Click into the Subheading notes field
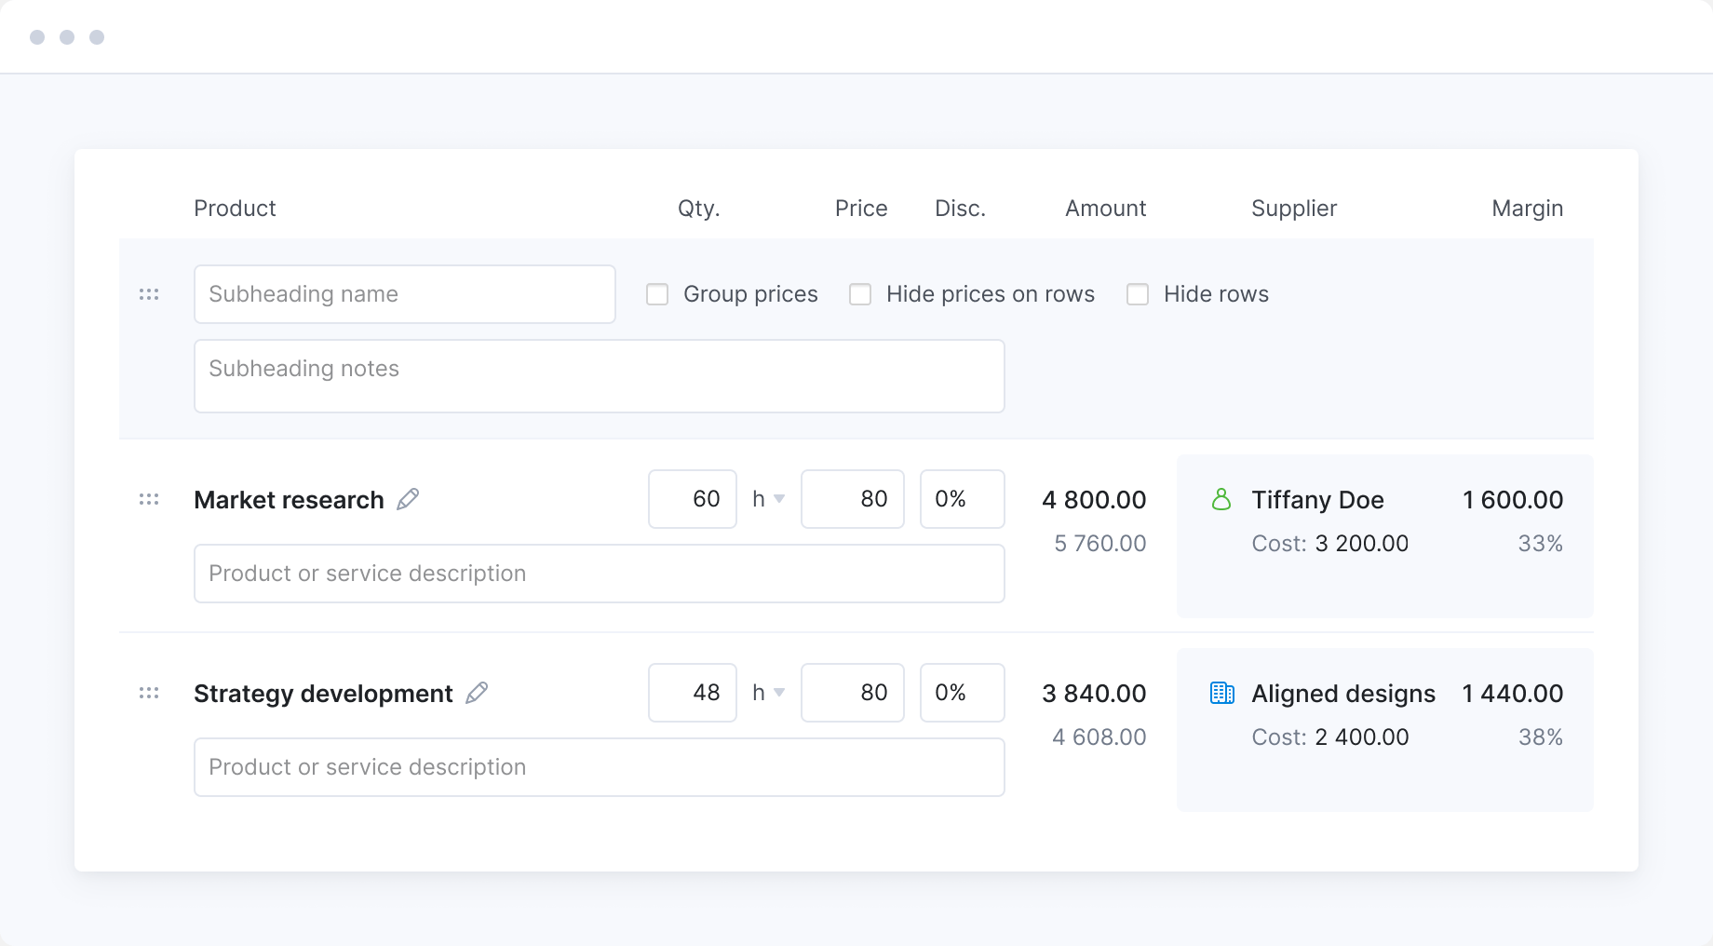1713x946 pixels. click(600, 376)
